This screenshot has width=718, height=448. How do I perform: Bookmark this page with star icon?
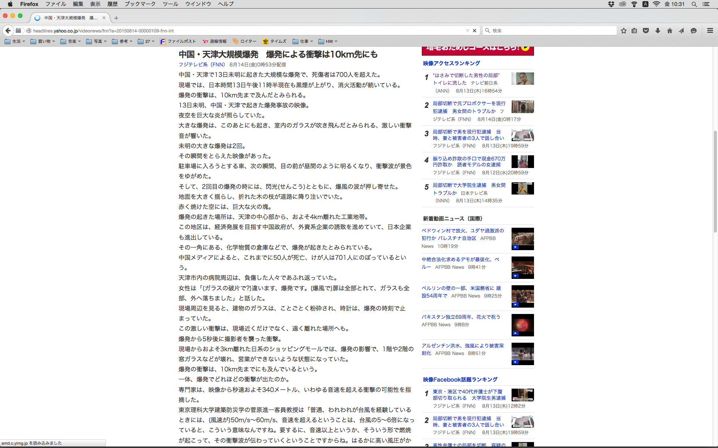(x=623, y=31)
